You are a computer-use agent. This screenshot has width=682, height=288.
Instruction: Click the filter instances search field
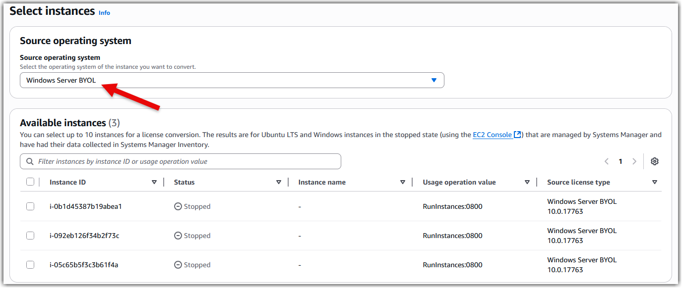point(181,161)
